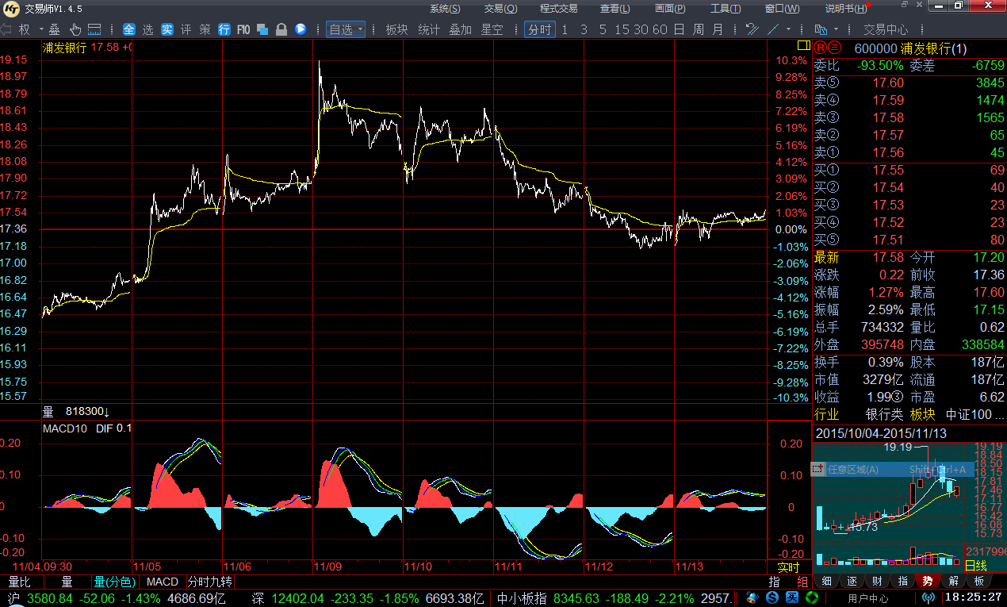Open the 工具(T) menu
The width and height of the screenshot is (1007, 607).
[725, 9]
